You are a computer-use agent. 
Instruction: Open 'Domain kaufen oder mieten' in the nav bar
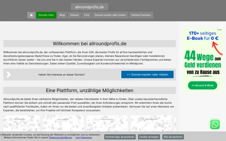click(x=110, y=15)
